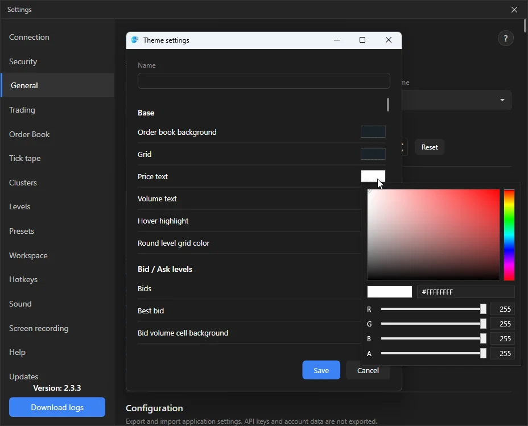This screenshot has height=426, width=528.
Task: Click the Reset button
Action: coord(430,147)
